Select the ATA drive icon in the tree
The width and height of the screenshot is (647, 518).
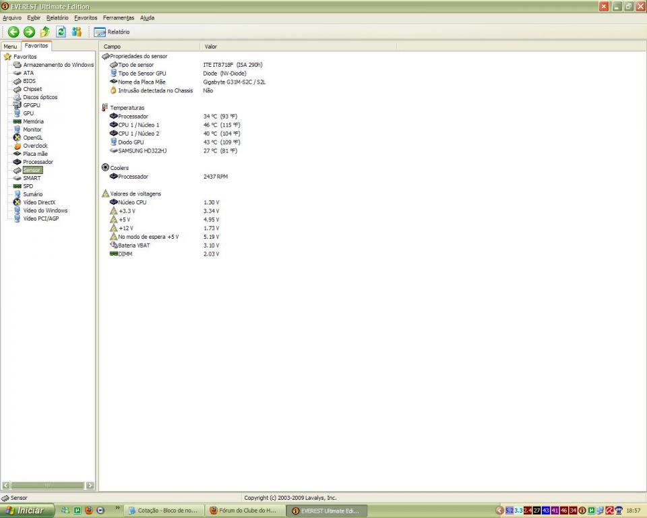tap(17, 73)
